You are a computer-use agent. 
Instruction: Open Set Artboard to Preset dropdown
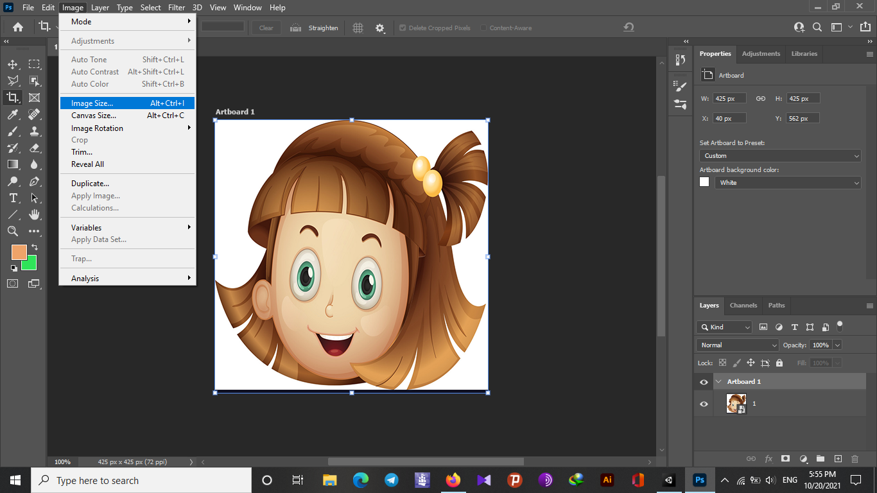click(x=780, y=156)
